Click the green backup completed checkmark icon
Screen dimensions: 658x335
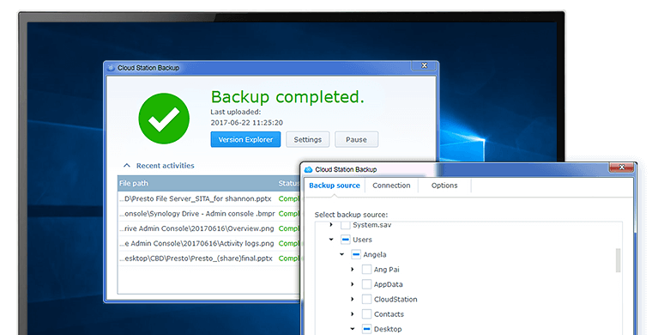click(x=164, y=119)
